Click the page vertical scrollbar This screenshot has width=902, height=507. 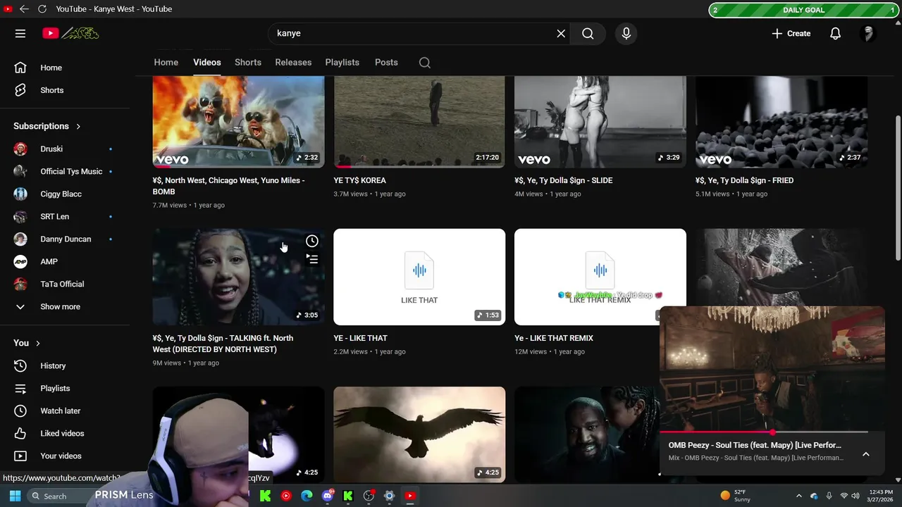tap(898, 188)
